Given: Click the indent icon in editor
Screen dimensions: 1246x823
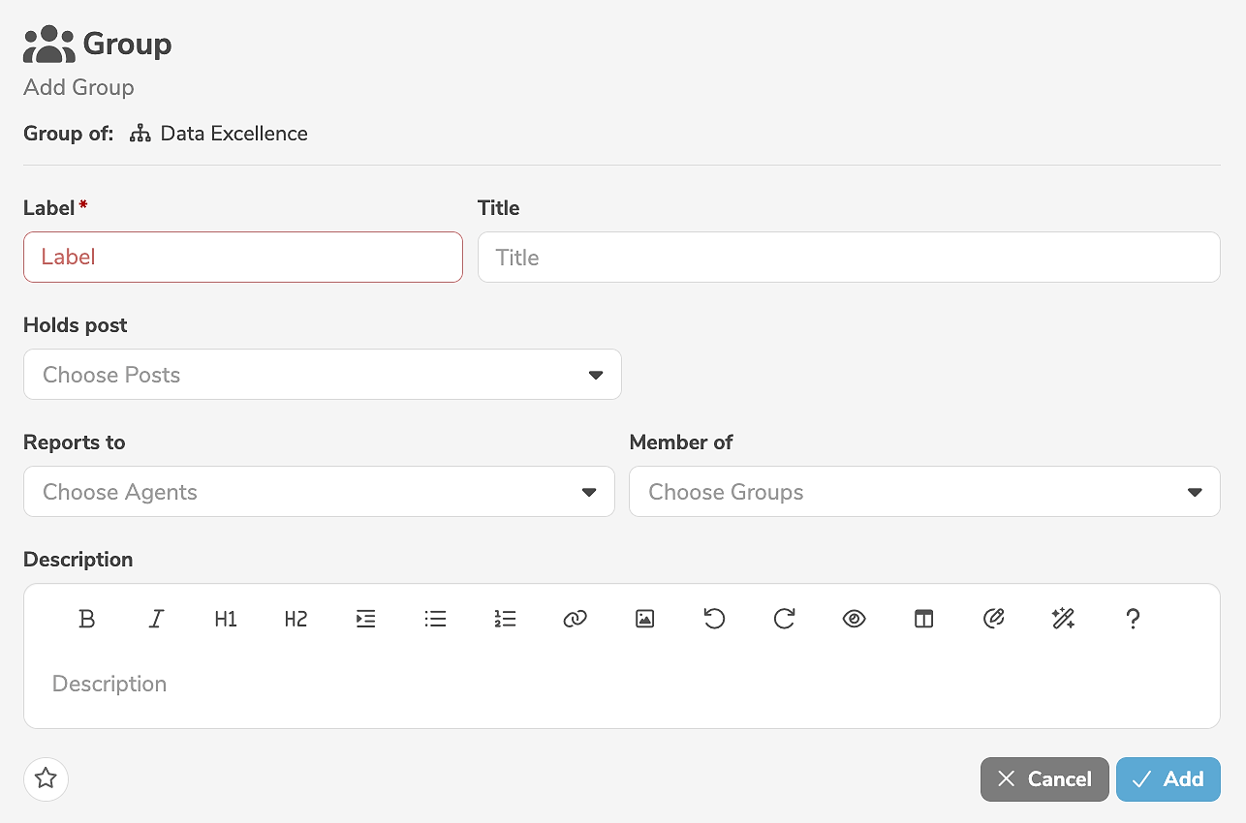Looking at the screenshot, I should (x=365, y=619).
